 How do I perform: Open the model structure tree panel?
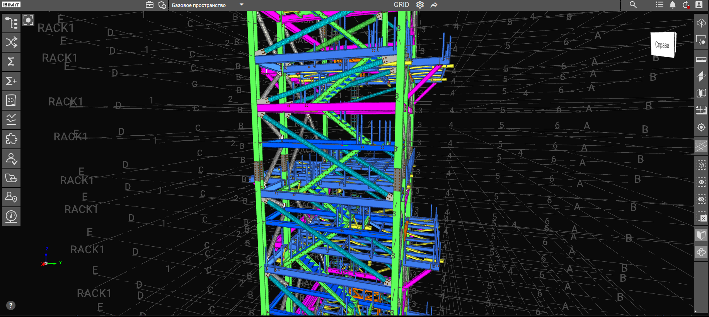pos(11,23)
